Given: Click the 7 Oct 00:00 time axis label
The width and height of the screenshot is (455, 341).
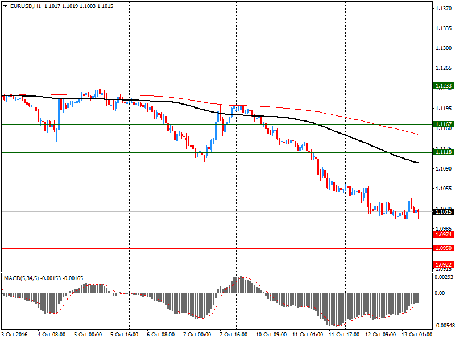Looking at the screenshot, I should tap(197, 335).
